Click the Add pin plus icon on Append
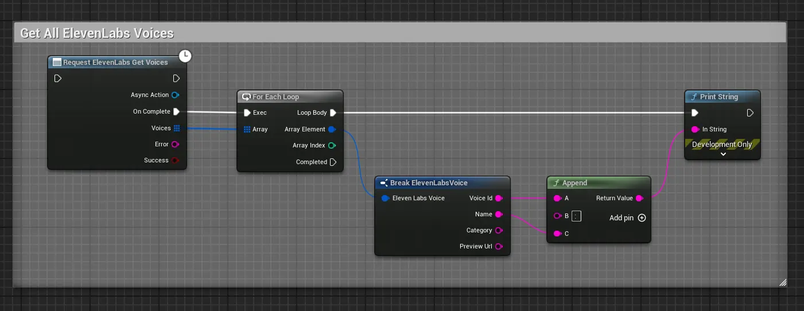Screen dimensions: 804x311 [x=642, y=217]
